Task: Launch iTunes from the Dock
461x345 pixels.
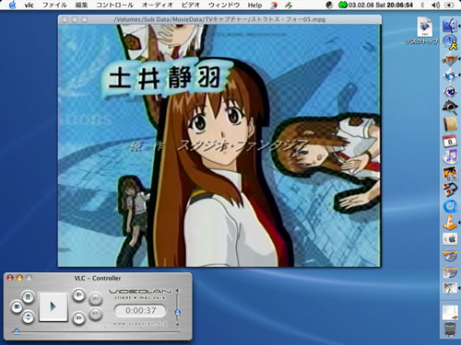Action: tap(450, 157)
